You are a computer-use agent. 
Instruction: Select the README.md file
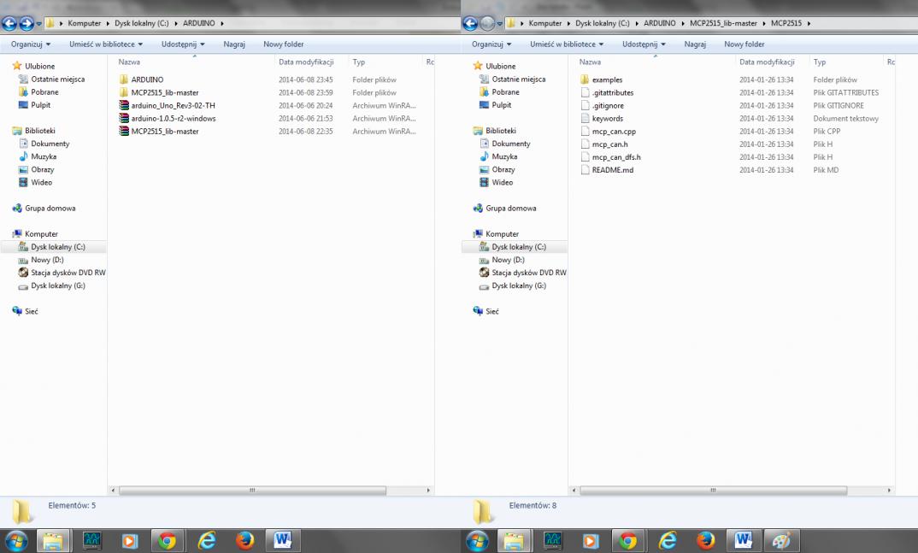(x=612, y=170)
